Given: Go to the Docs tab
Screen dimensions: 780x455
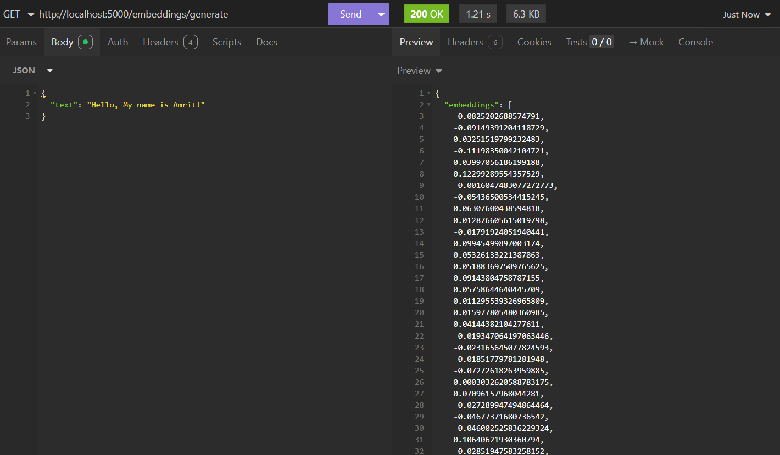Looking at the screenshot, I should click(x=266, y=42).
